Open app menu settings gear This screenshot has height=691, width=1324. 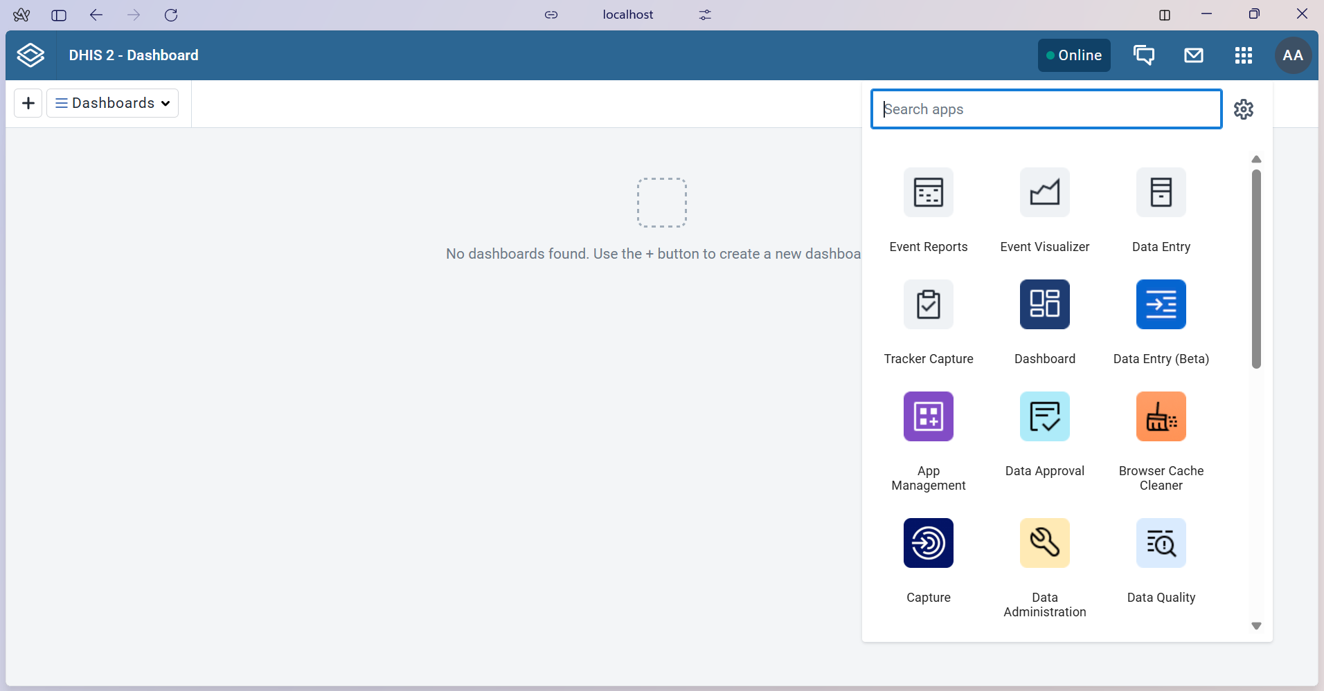(1244, 109)
